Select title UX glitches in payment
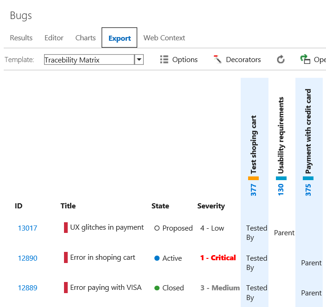The height and width of the screenshot is (307, 326). pyautogui.click(x=107, y=227)
